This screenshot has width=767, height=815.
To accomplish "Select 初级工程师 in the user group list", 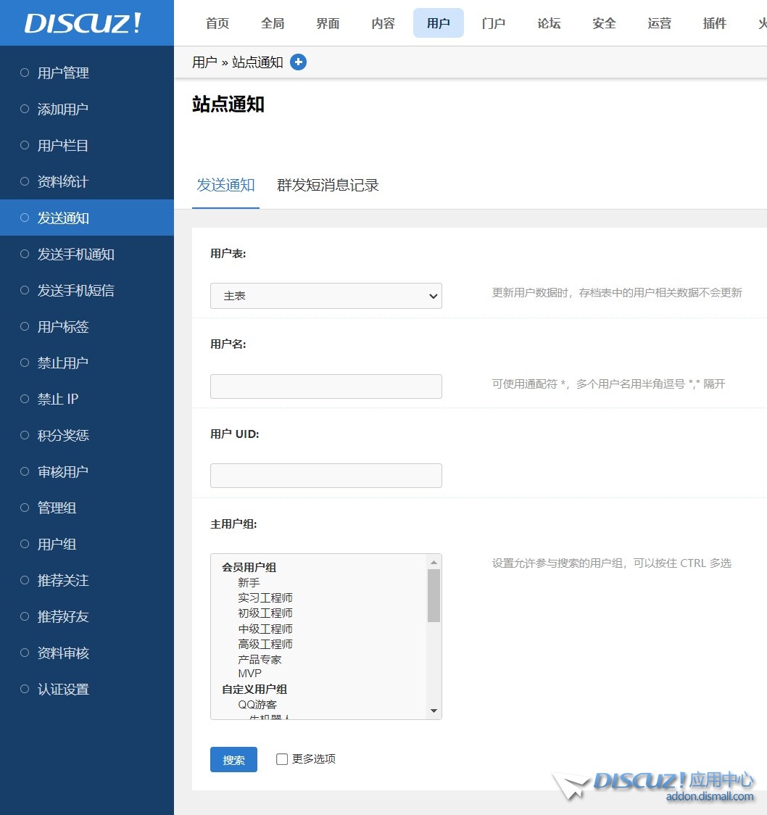I will pyautogui.click(x=265, y=613).
